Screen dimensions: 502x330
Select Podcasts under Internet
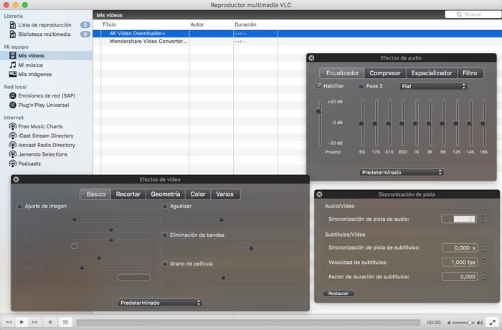31,163
